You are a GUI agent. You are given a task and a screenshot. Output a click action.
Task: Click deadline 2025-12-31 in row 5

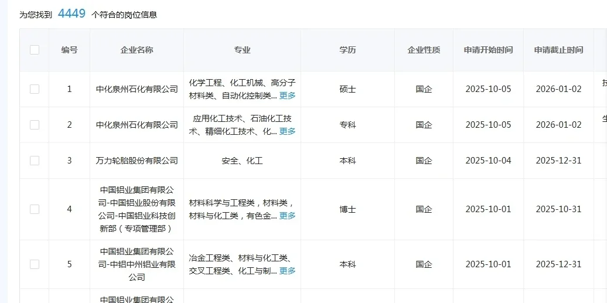(x=558, y=264)
